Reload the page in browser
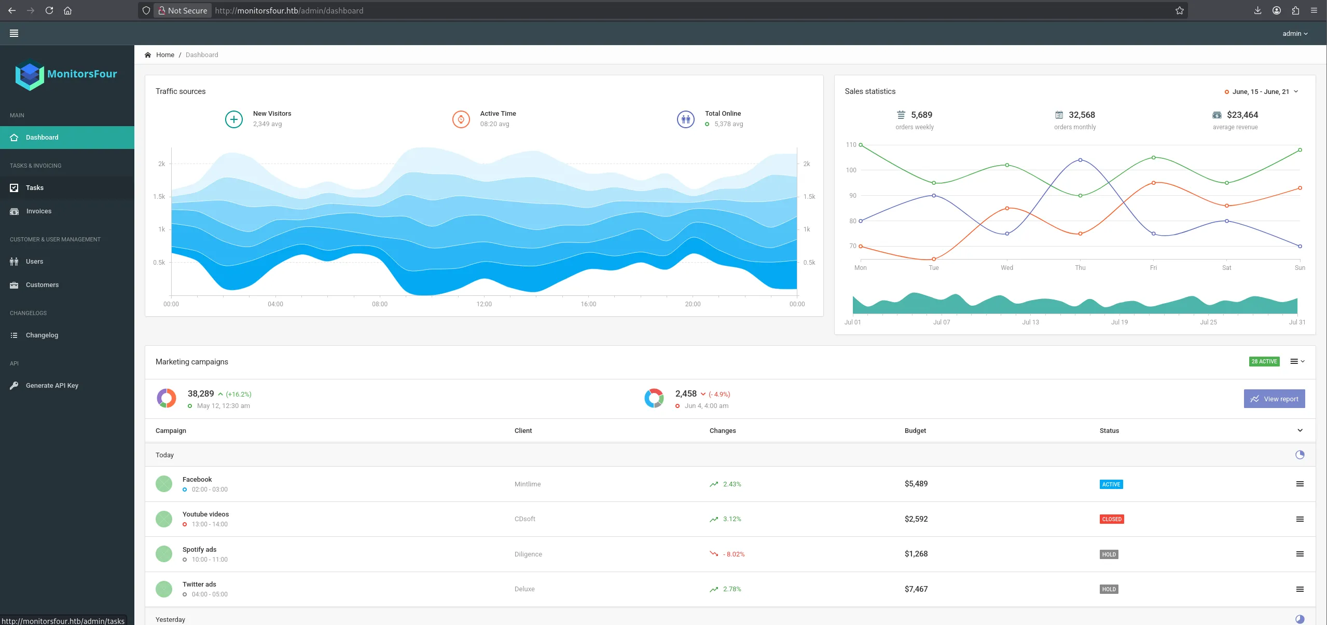This screenshot has height=625, width=1327. coord(49,10)
